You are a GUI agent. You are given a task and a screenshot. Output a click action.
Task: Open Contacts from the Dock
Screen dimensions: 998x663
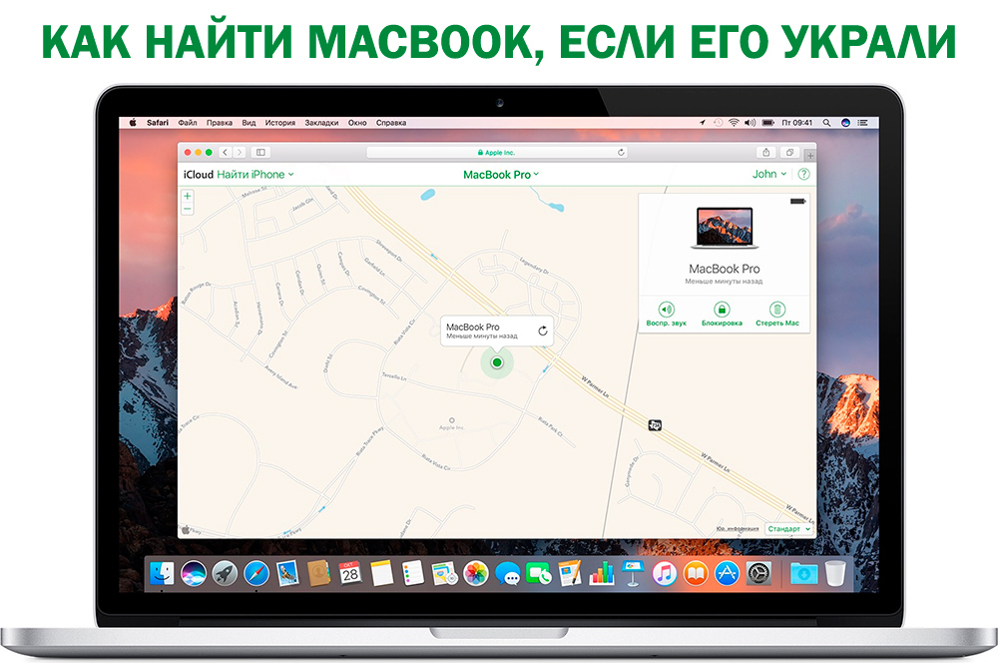click(319, 573)
